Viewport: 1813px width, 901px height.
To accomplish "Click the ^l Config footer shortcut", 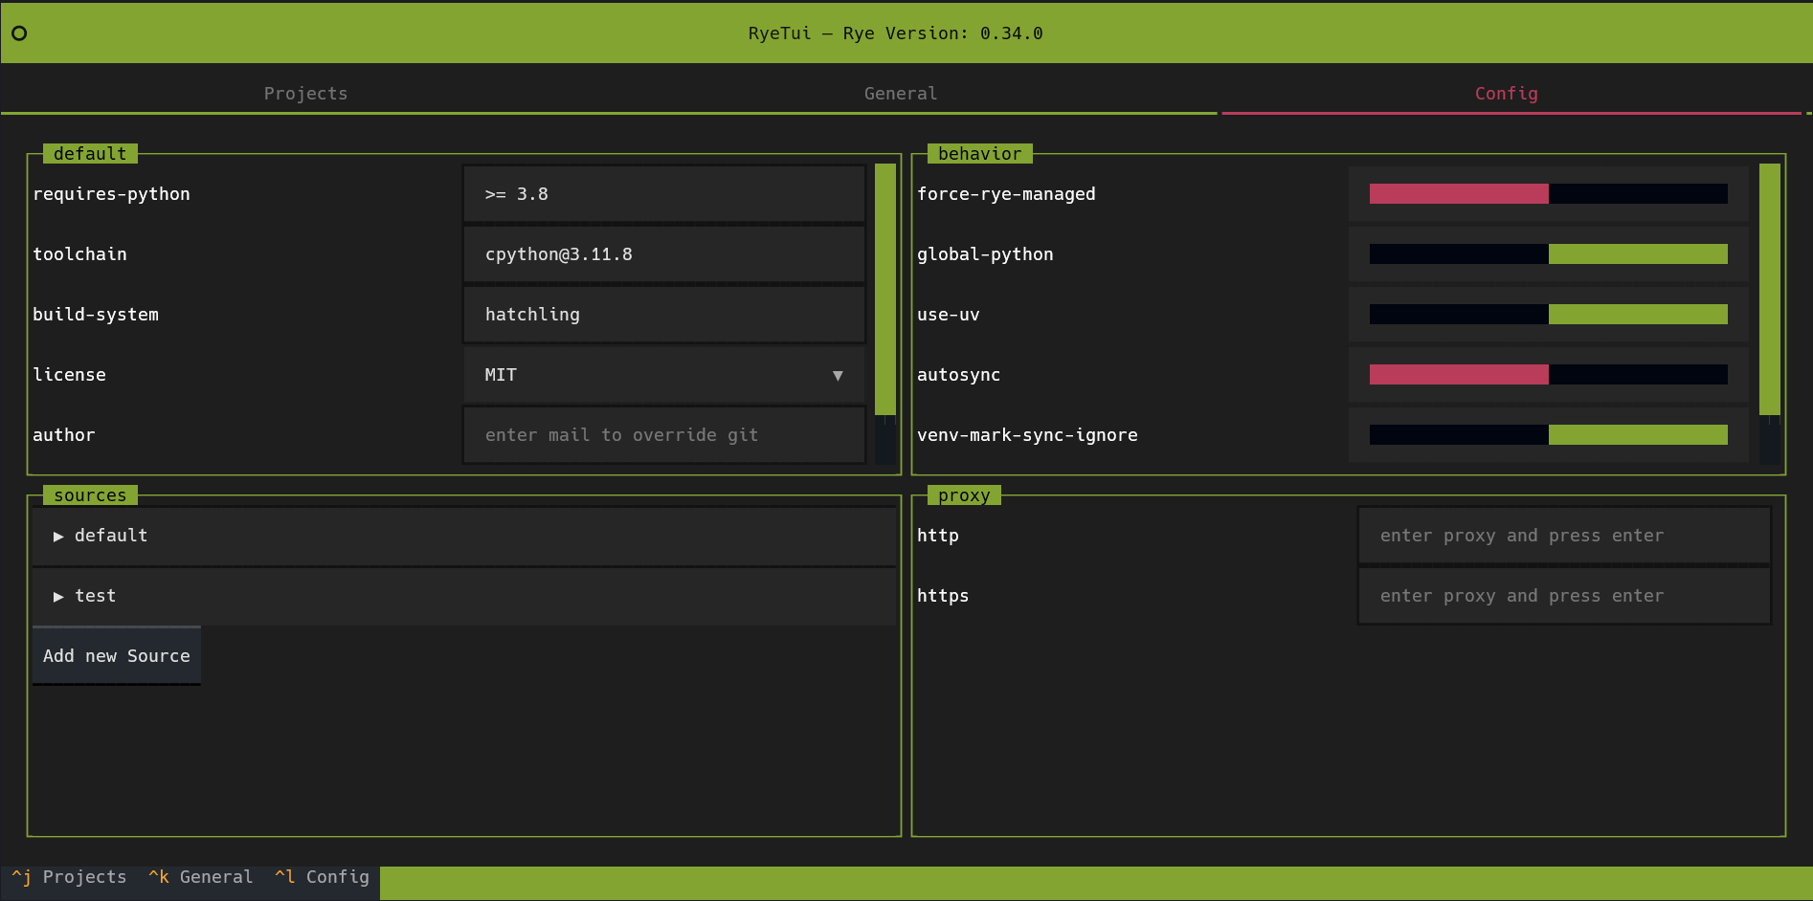I will tap(323, 877).
